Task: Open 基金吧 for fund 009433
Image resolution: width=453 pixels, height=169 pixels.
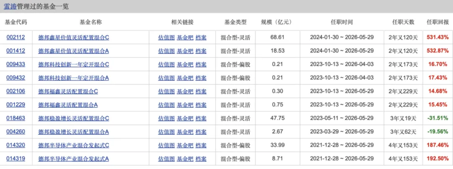Action: click(x=185, y=64)
